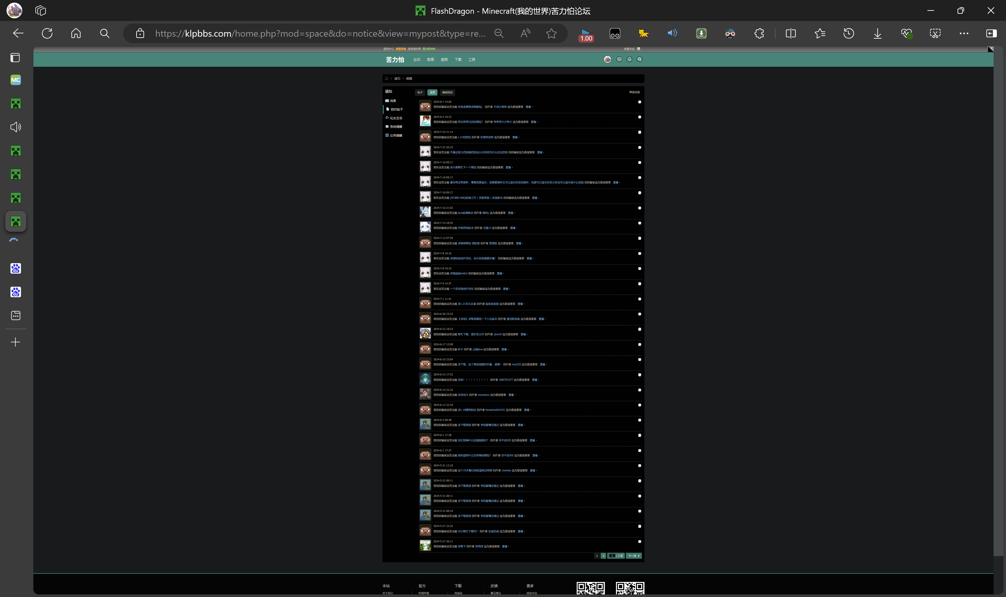Click the 论坛 navigation item
This screenshot has width=1006, height=597.
point(417,60)
